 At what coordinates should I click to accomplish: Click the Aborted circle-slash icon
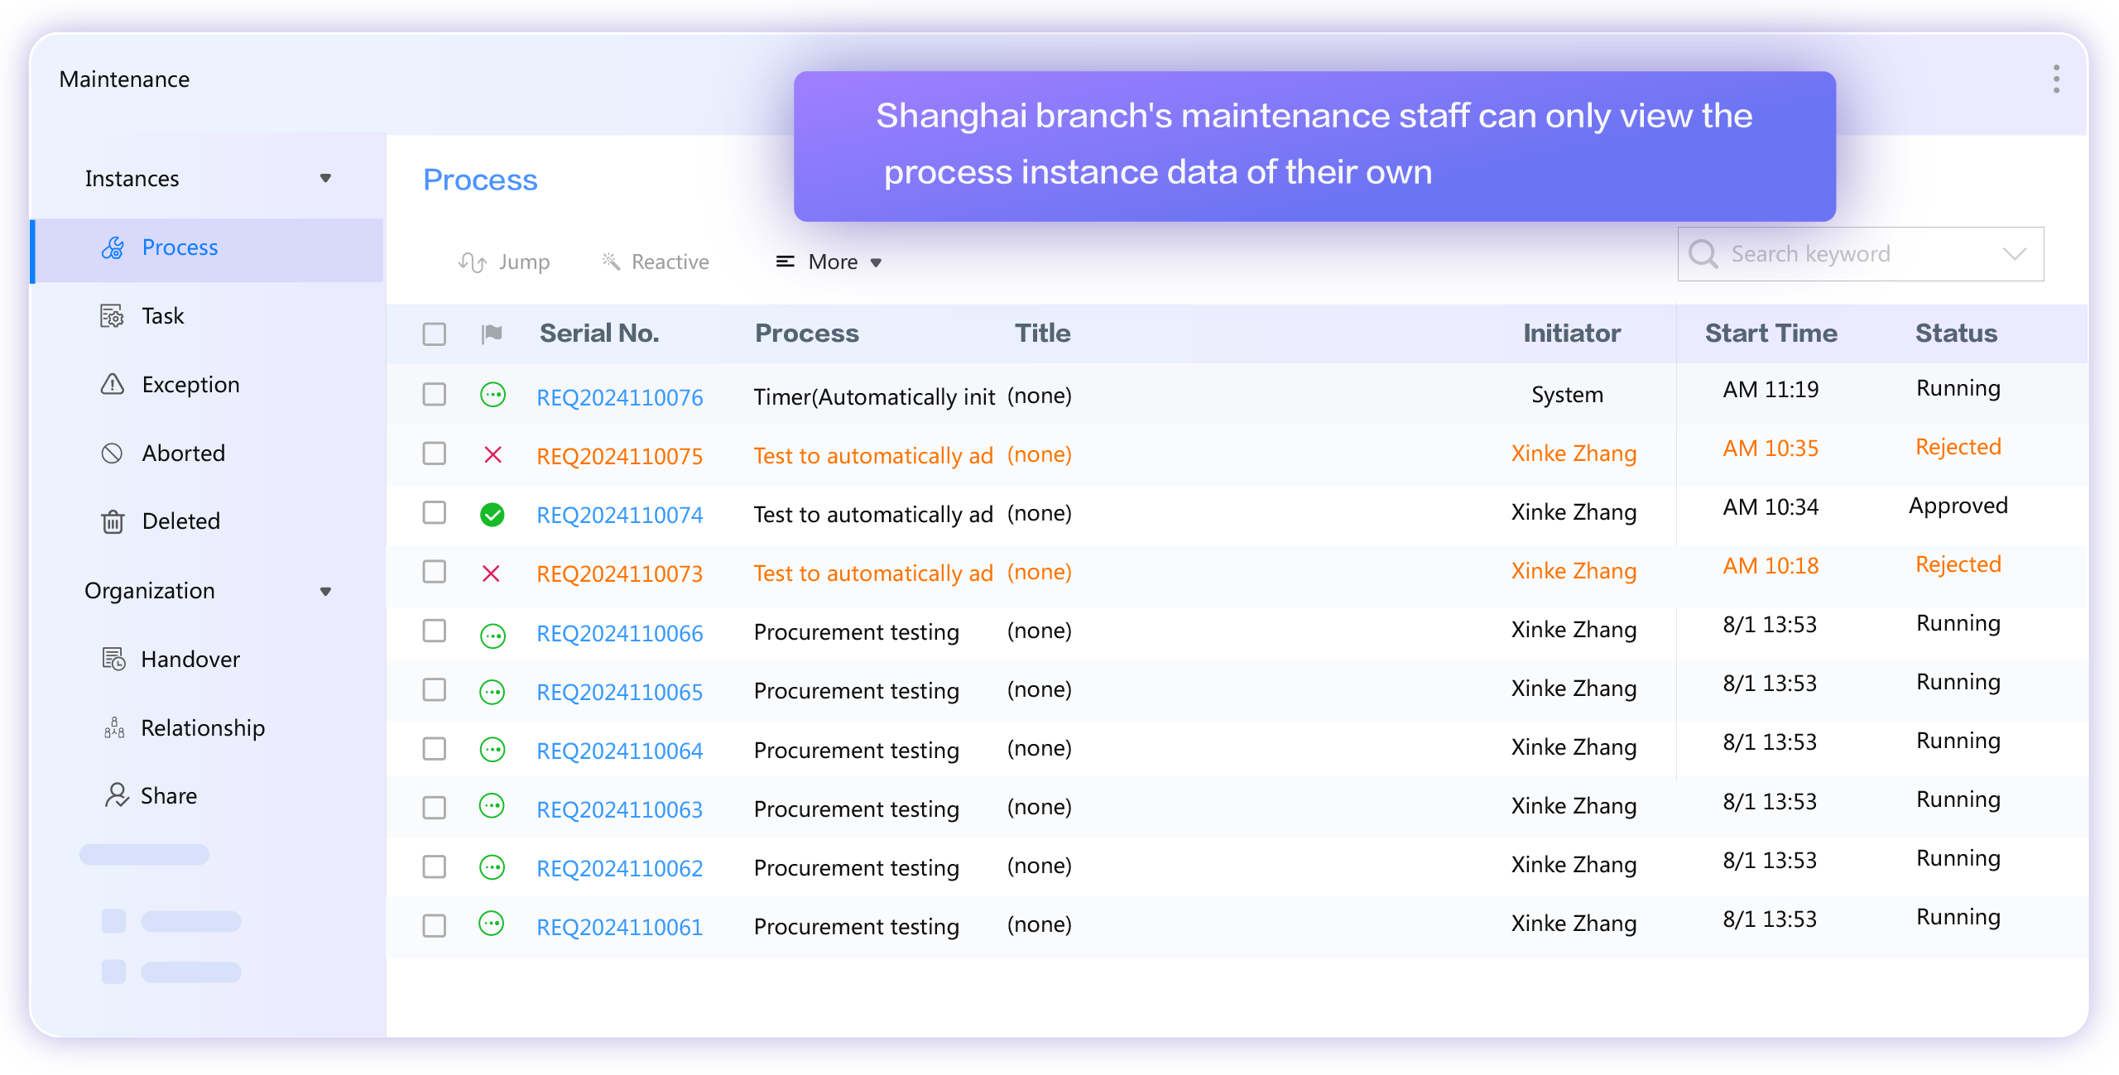point(112,454)
